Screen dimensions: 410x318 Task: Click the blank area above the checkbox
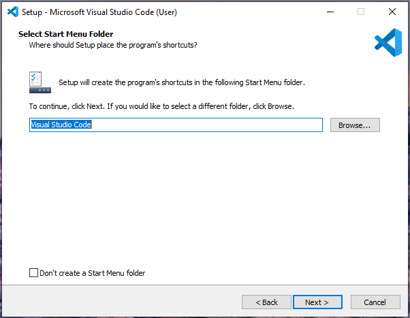tap(204, 204)
